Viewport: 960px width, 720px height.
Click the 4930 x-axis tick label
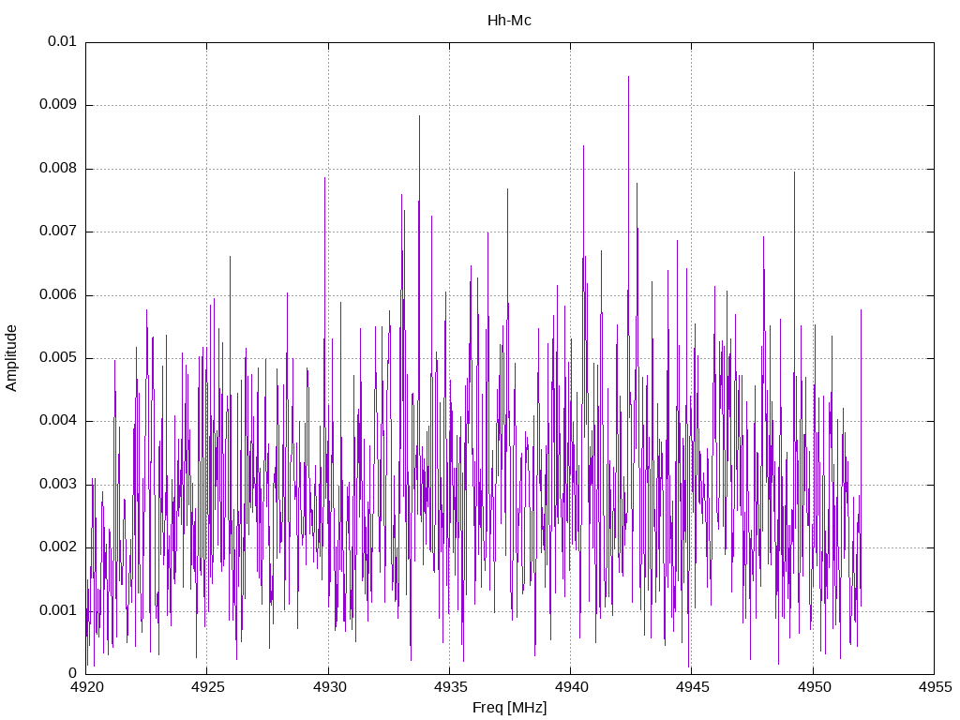pos(329,687)
